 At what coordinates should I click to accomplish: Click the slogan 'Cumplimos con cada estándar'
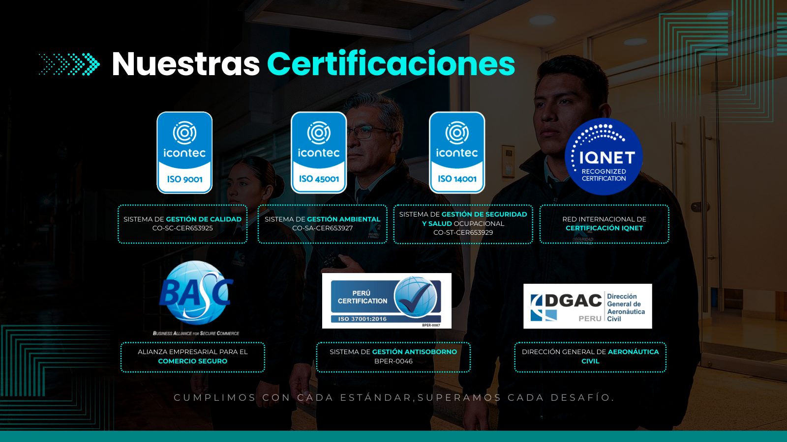(293, 397)
